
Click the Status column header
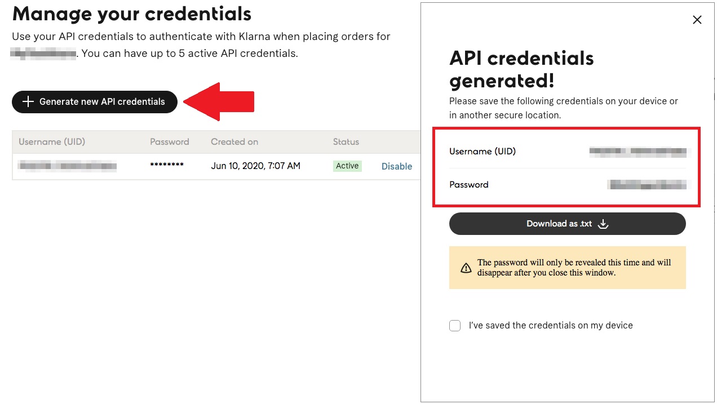click(x=346, y=142)
